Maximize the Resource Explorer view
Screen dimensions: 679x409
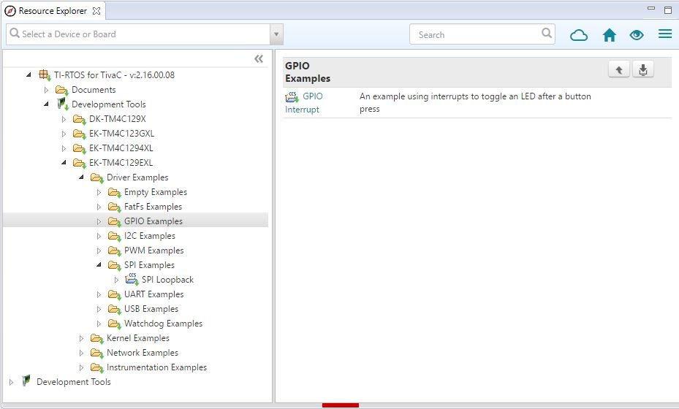tap(668, 10)
